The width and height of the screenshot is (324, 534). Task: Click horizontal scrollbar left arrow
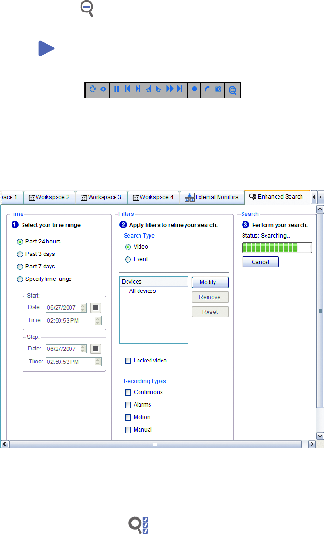pos(5,444)
